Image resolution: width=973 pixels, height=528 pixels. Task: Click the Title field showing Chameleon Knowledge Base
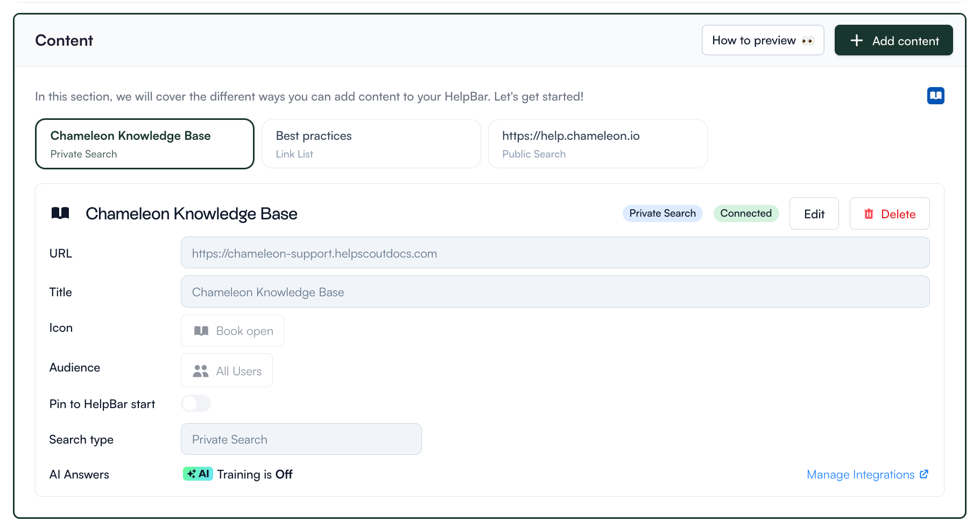[555, 291]
